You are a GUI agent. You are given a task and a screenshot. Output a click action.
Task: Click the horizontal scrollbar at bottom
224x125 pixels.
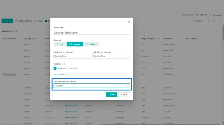pyautogui.click(x=160, y=124)
